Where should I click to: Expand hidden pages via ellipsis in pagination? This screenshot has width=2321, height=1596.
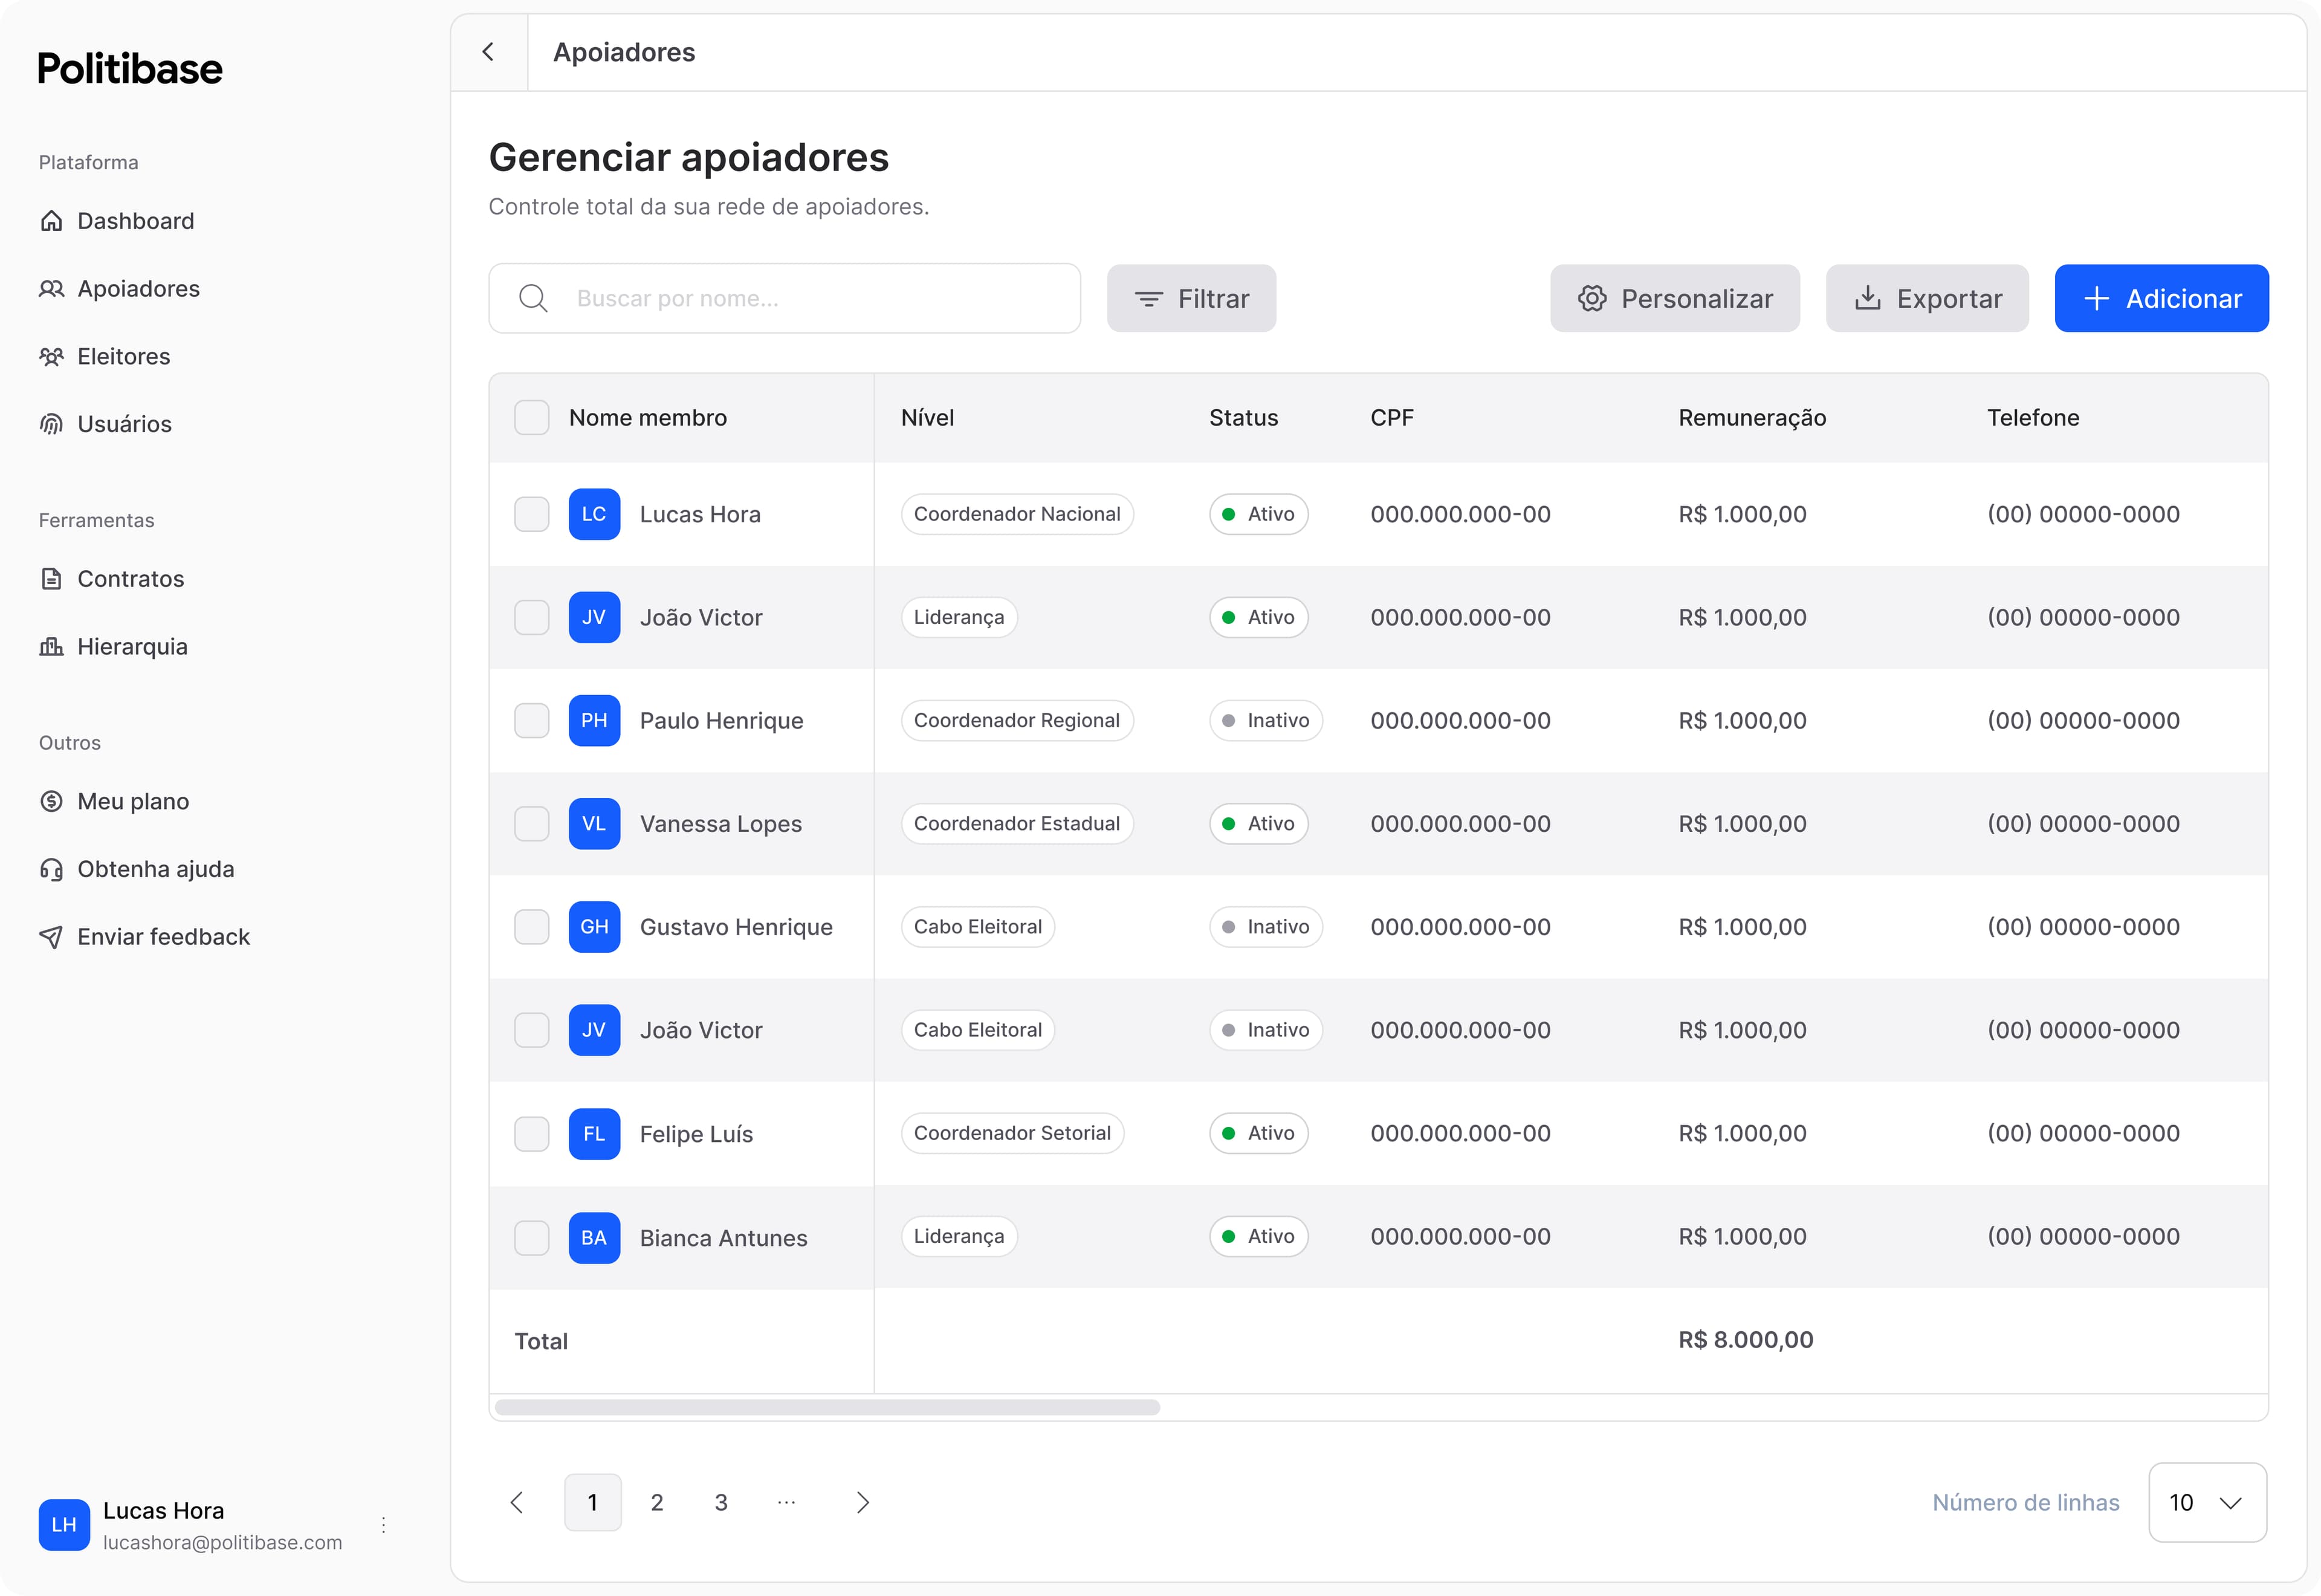pos(786,1502)
